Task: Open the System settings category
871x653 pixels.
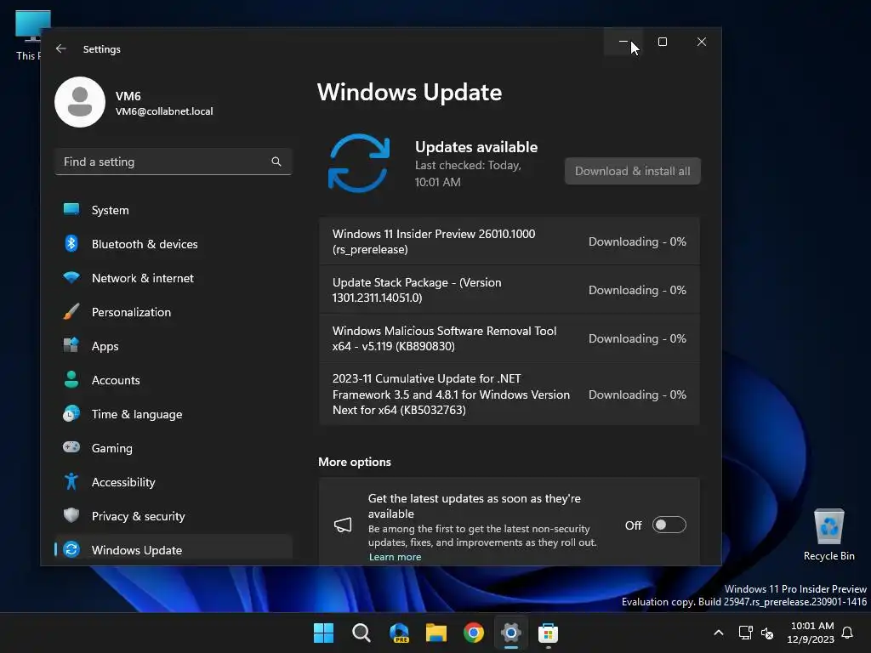Action: coord(174,210)
